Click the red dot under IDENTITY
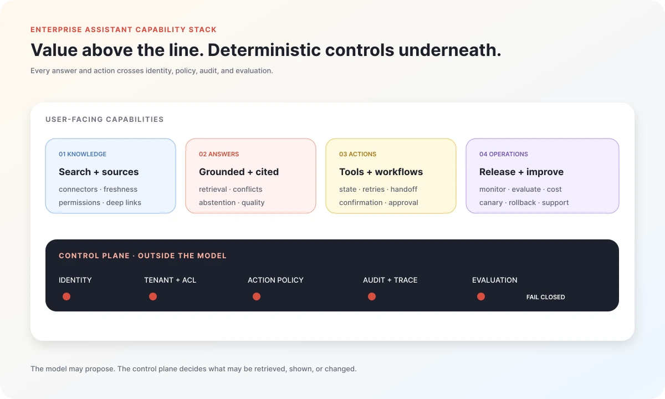The height and width of the screenshot is (399, 665). coord(66,296)
